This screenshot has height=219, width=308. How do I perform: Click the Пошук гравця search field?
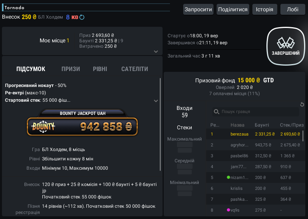coord(255,112)
